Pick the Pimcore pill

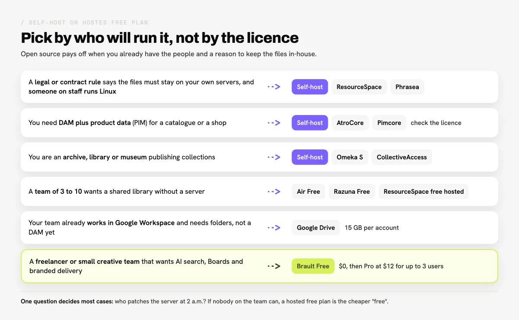389,123
